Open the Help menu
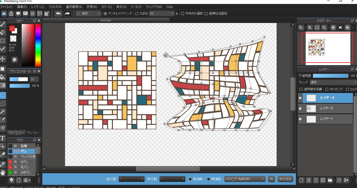The height and width of the screenshot is (188, 357). [x=170, y=7]
